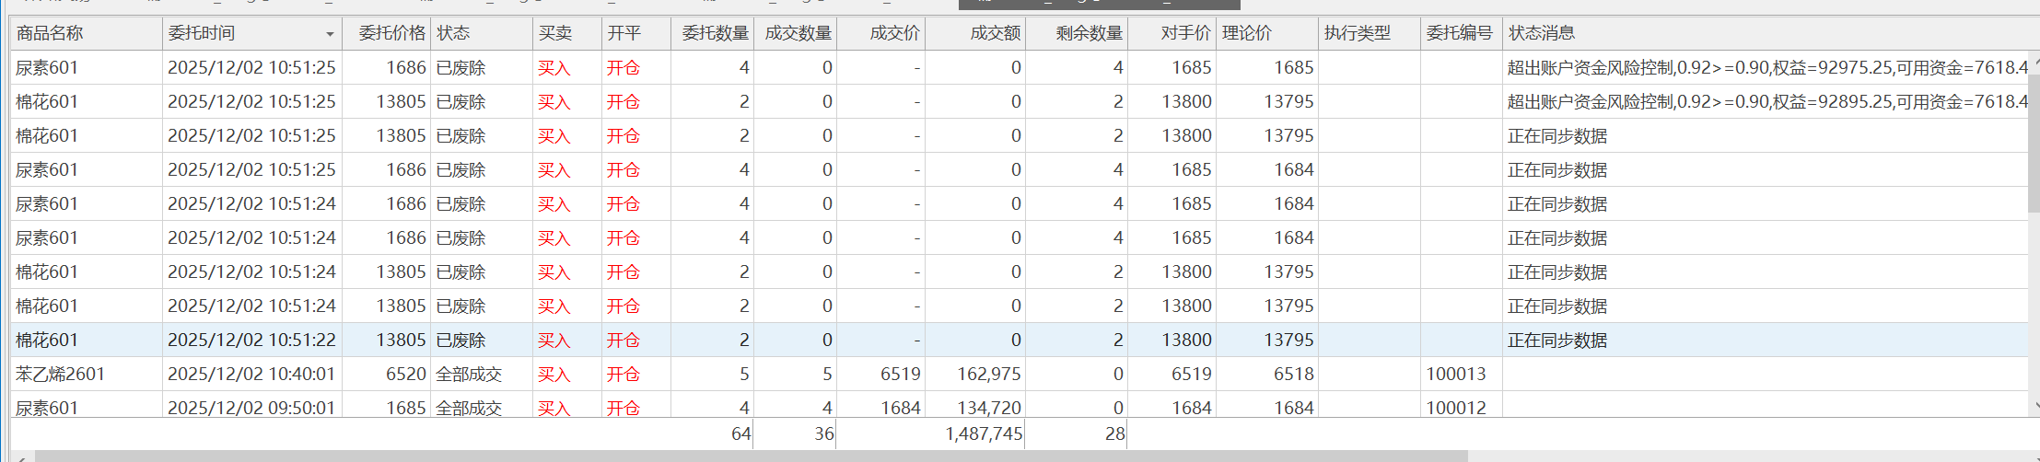This screenshot has width=2040, height=462.
Task: Select 棉花601 order placed at 10:51:22
Action: pyautogui.click(x=251, y=341)
